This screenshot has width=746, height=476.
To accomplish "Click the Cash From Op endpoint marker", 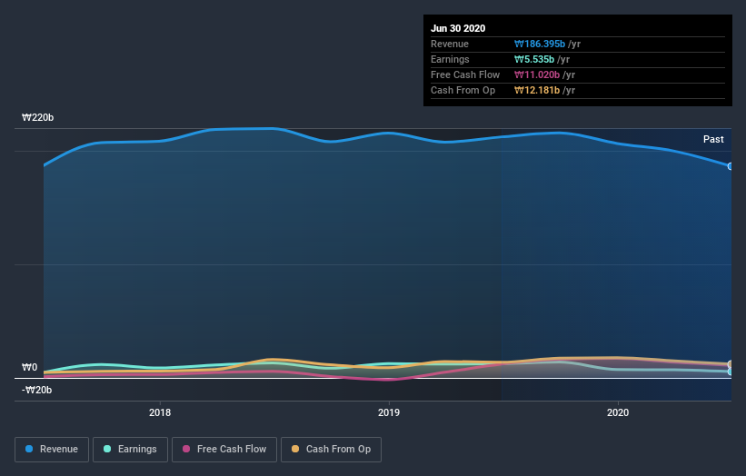I will click(x=731, y=364).
